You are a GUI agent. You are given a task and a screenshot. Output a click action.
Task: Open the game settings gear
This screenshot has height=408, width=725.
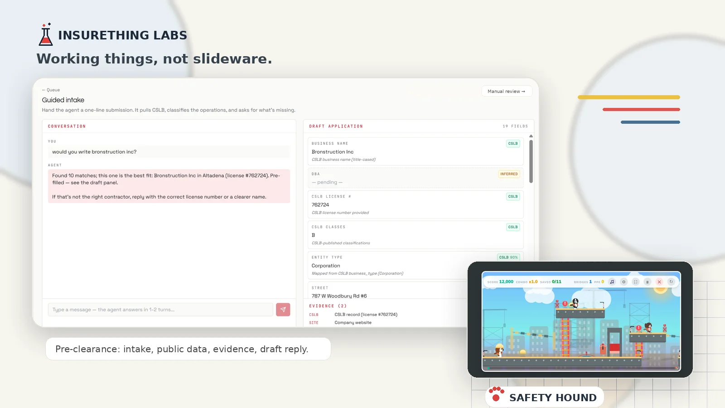(624, 282)
